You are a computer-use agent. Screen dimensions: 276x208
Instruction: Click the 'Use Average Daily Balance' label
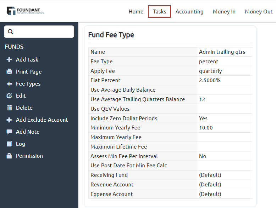click(123, 90)
